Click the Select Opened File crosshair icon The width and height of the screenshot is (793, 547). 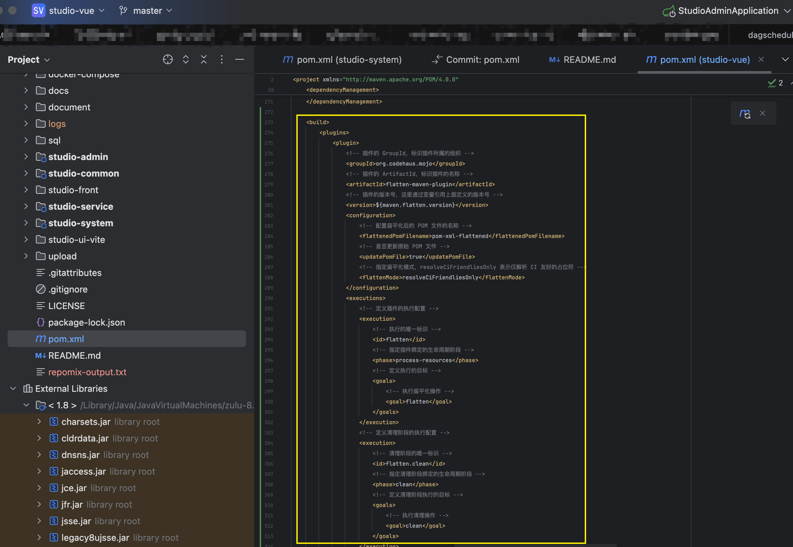[168, 59]
